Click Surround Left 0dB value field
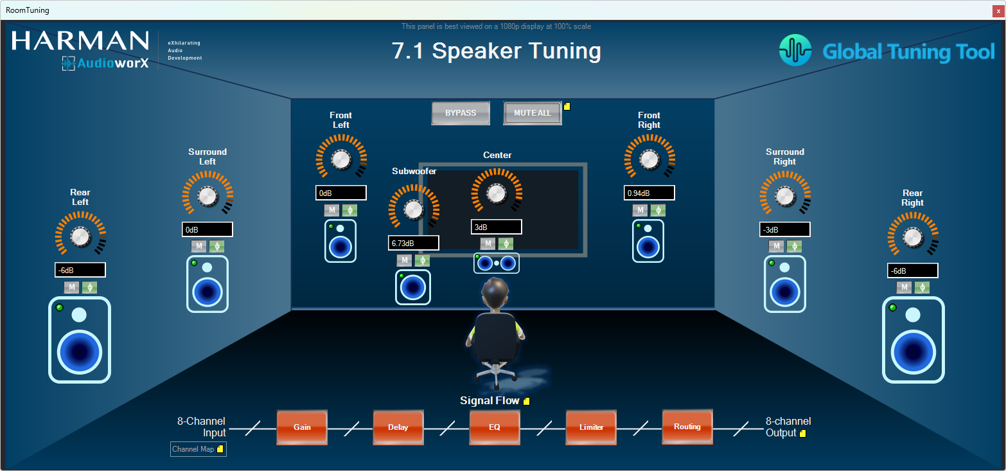 [x=207, y=229]
